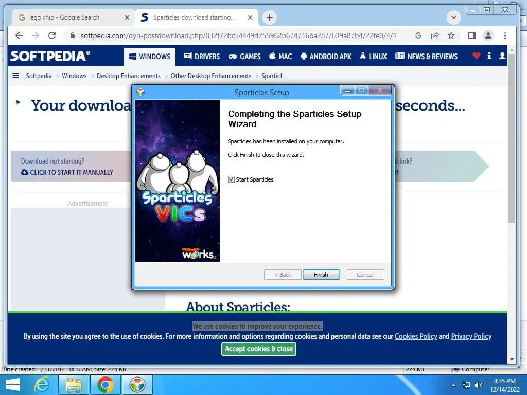The height and width of the screenshot is (395, 527).
Task: Untick the Start Sparticles checkbox
Action: tap(231, 179)
